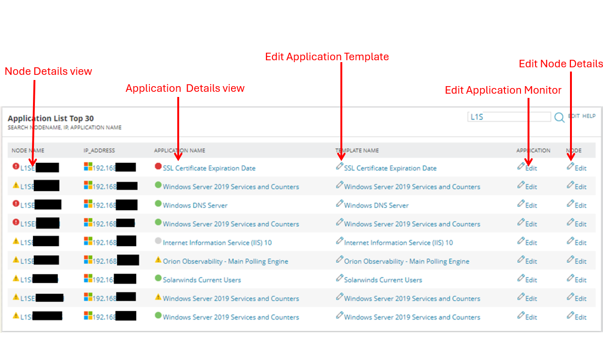603x337 pixels.
Task: Click green status dot beside Windows DNS Server application
Action: [x=158, y=203]
